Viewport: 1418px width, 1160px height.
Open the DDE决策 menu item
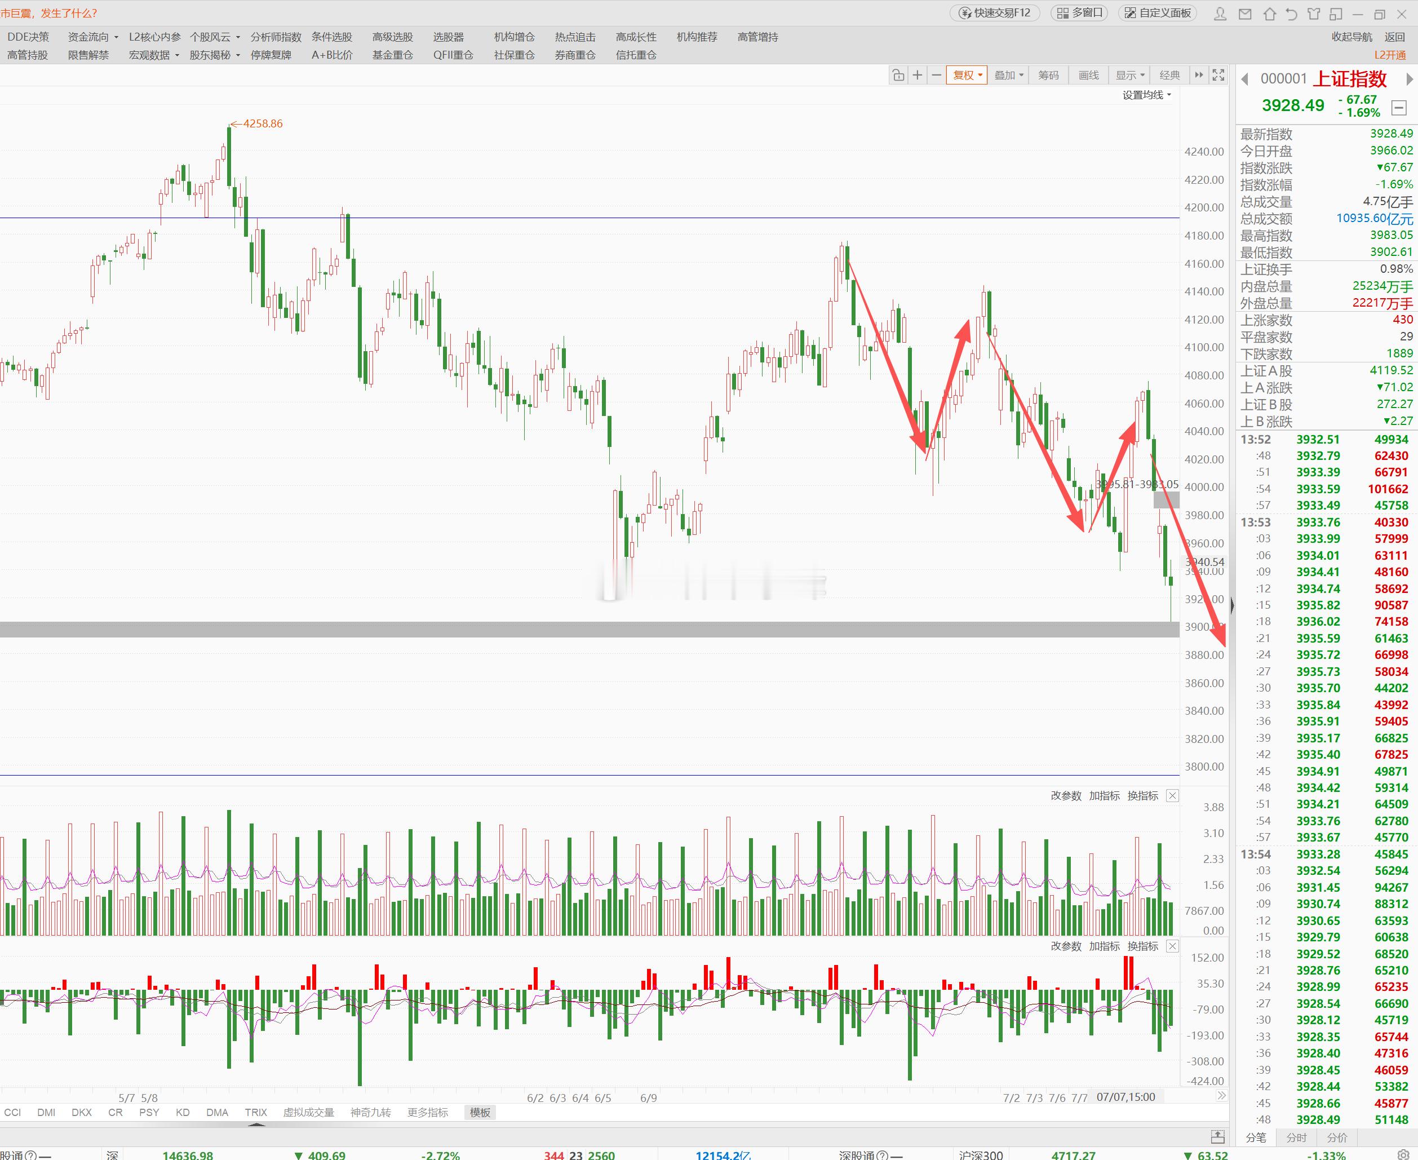point(28,37)
